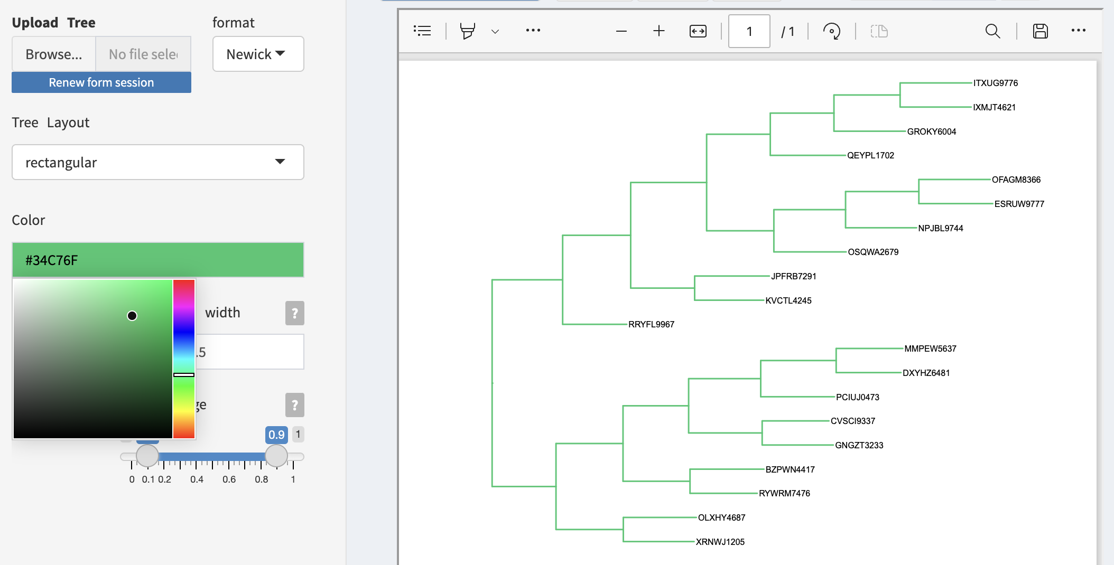Screen dimensions: 1114x565
Task: Click the hue strip in color picker
Action: point(184,359)
